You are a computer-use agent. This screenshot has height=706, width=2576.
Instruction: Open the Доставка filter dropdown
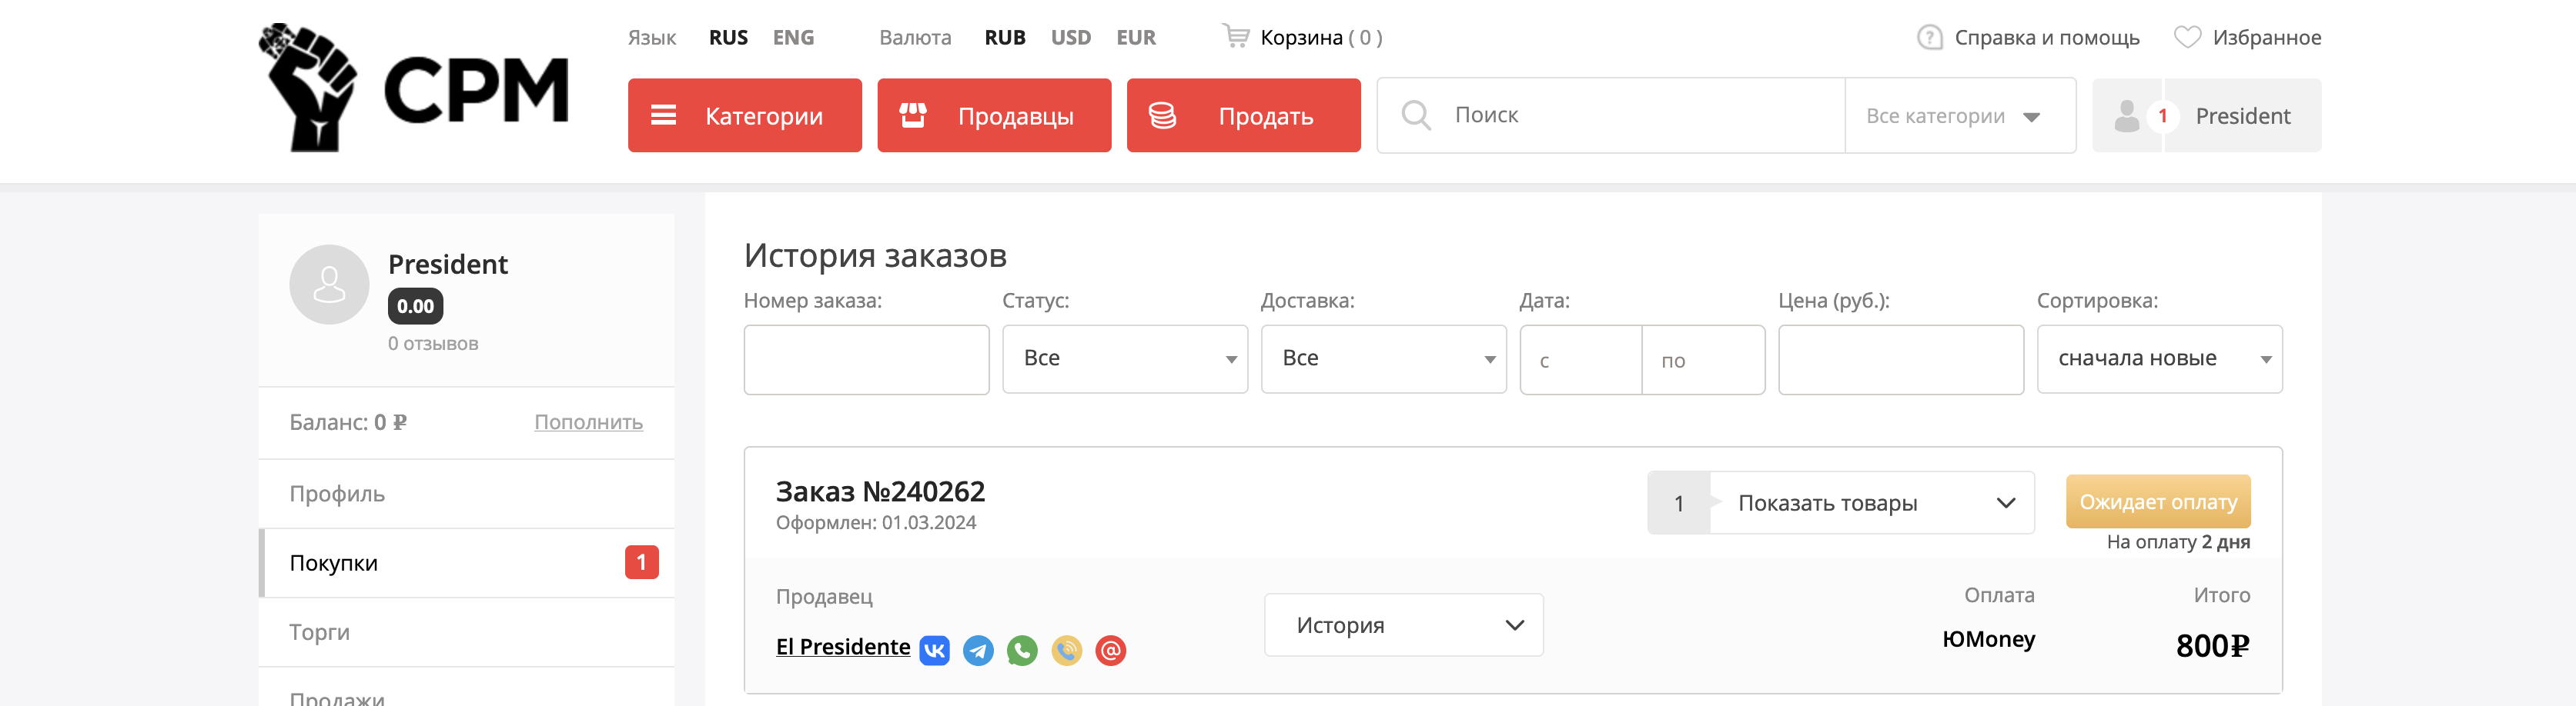(1383, 358)
